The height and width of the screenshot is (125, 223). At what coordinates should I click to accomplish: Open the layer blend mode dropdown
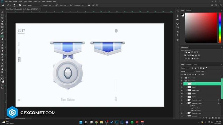[x=187, y=72]
